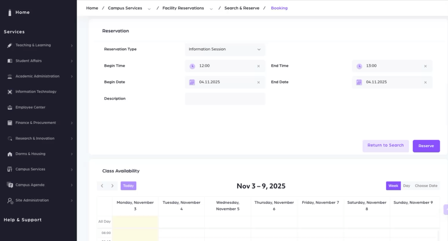Image resolution: width=448 pixels, height=241 pixels.
Task: Select the Choose Date view option
Action: tap(426, 186)
